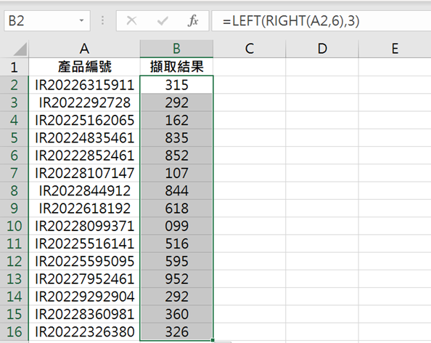Click result cell showing 099
The width and height of the screenshot is (431, 343).
coord(176,226)
